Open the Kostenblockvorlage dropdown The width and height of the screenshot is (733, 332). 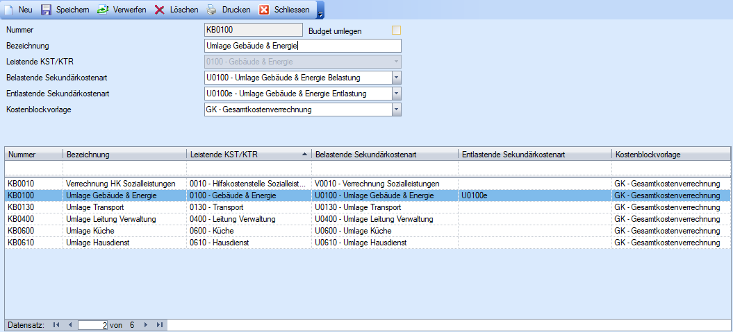pos(396,110)
